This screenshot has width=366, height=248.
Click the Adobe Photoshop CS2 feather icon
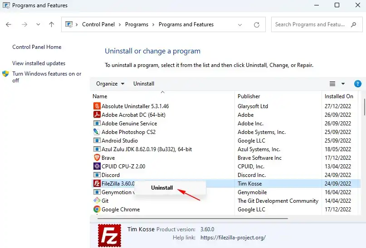(97, 132)
